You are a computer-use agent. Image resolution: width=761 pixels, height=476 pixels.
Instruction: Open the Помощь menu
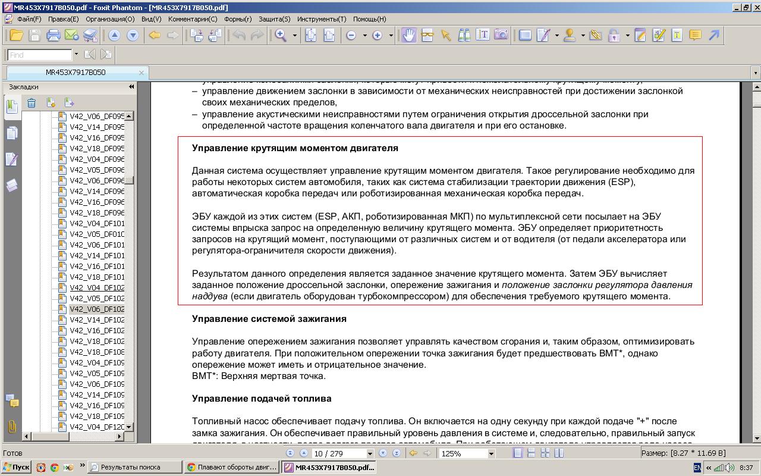coord(369,19)
